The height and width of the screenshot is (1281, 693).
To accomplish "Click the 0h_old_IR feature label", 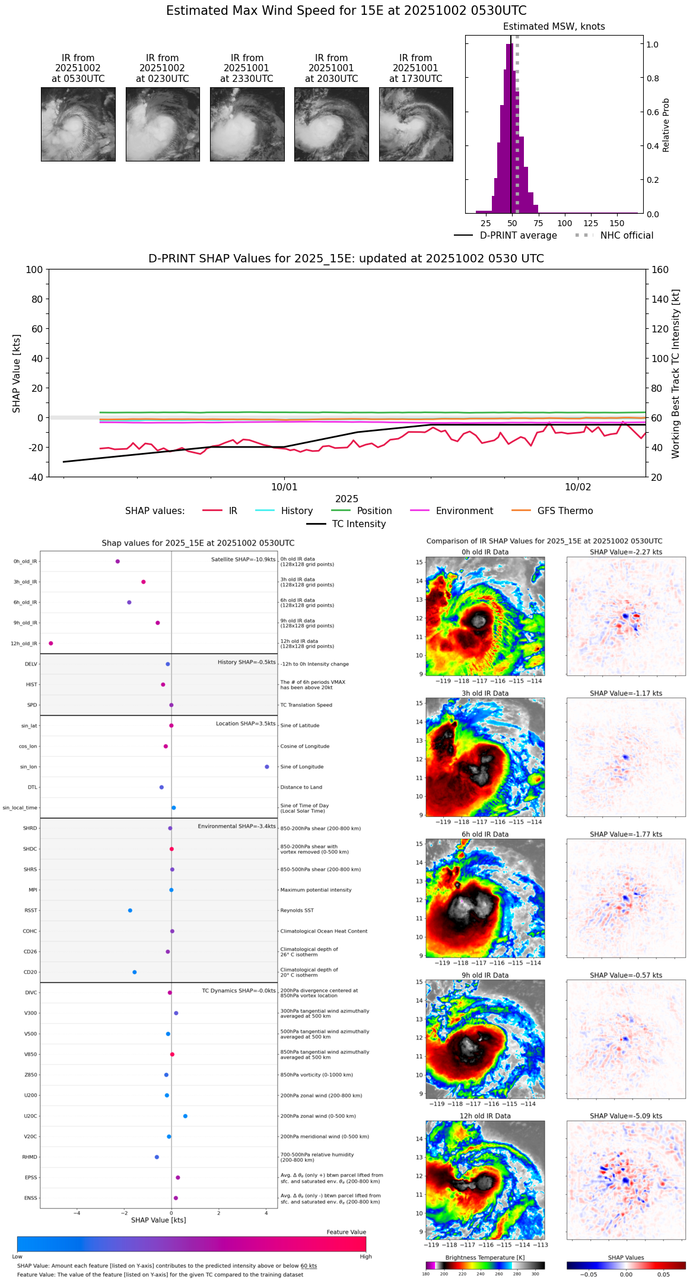I will coord(26,562).
